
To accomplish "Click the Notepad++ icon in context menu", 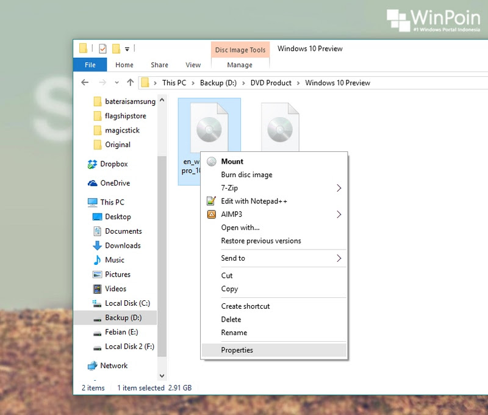I will point(211,201).
